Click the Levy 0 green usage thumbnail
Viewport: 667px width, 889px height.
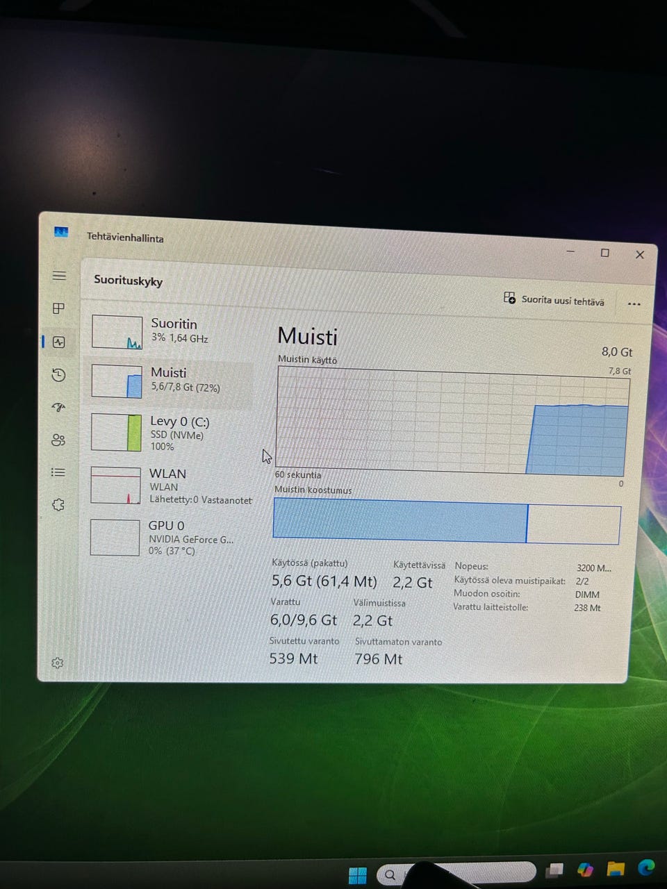[x=116, y=432]
